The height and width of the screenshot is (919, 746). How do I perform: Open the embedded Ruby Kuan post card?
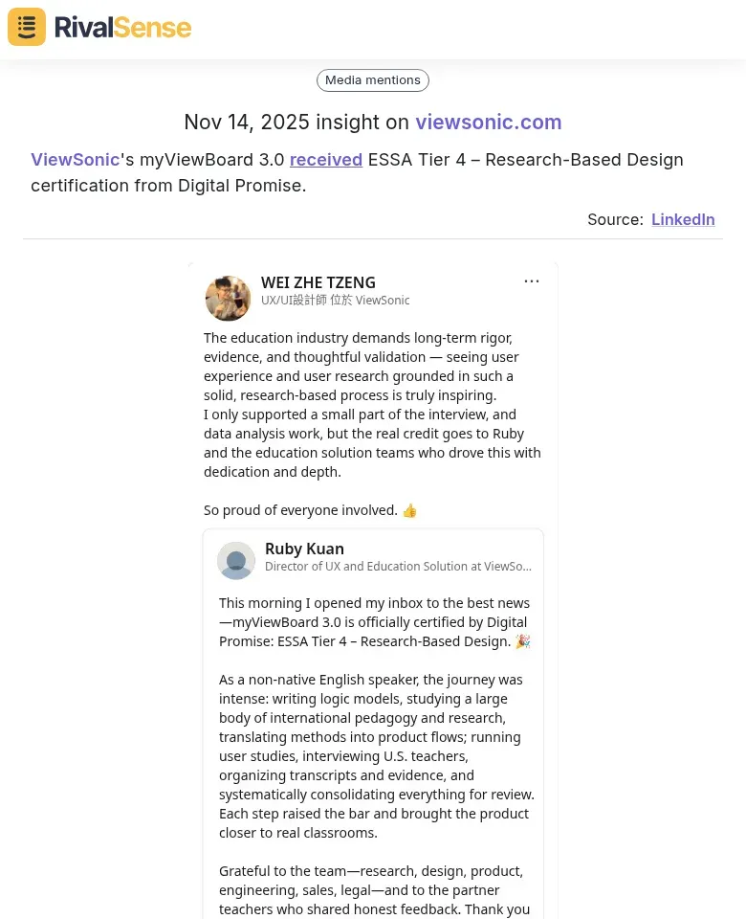click(373, 728)
